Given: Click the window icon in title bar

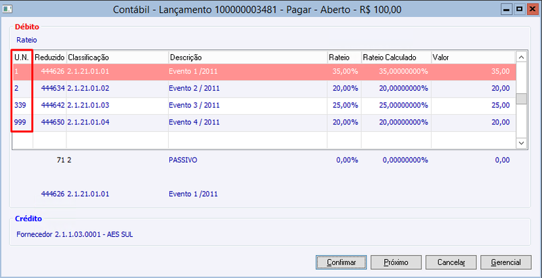Looking at the screenshot, I should pyautogui.click(x=7, y=9).
